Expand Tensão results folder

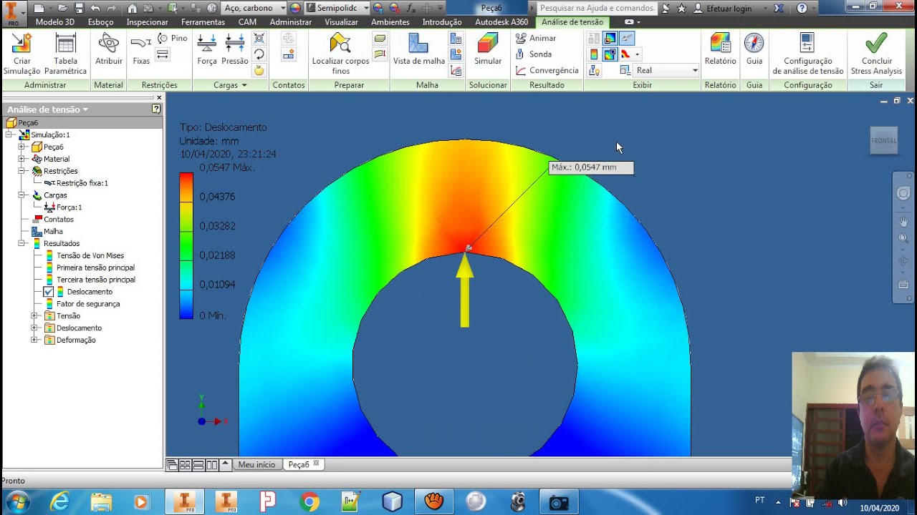click(34, 315)
